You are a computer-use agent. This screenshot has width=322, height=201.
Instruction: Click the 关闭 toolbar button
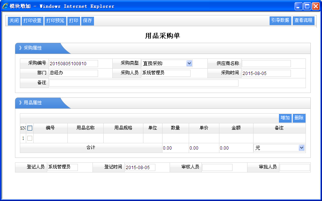tap(14, 21)
